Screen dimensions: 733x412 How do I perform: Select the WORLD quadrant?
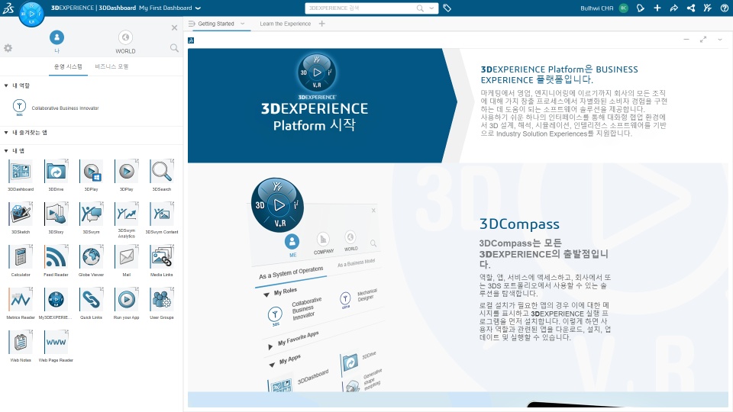pyautogui.click(x=125, y=41)
